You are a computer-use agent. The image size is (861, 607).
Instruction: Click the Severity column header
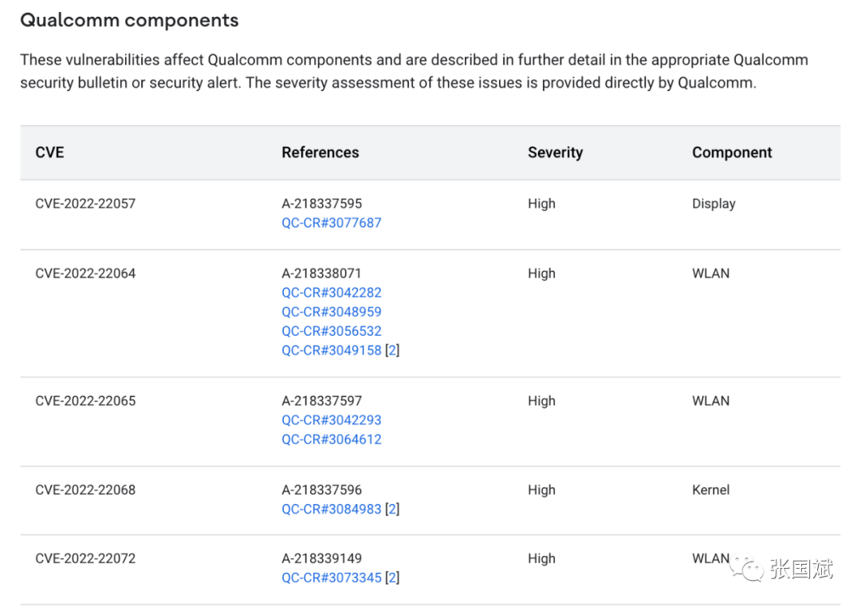(x=555, y=152)
